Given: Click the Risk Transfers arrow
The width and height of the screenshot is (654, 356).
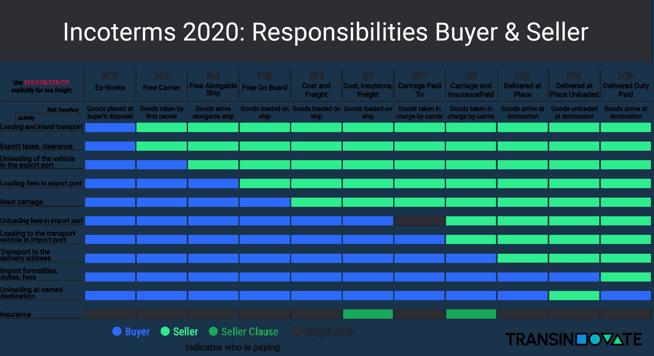Looking at the screenshot, I should (x=49, y=113).
